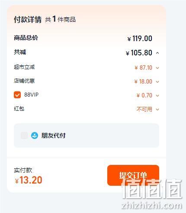
Task: Click the ¥105.80 total reduction amount
Action: [x=139, y=53]
